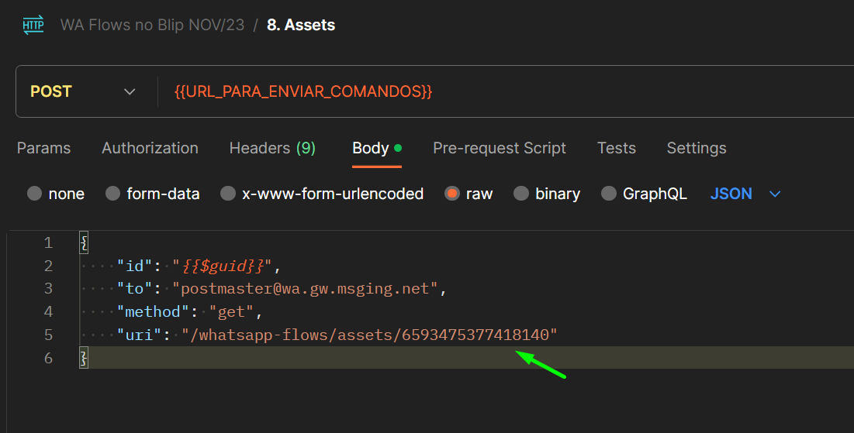The image size is (854, 433).
Task: Collapse JSON object at line 1 brace
Action: pos(84,242)
